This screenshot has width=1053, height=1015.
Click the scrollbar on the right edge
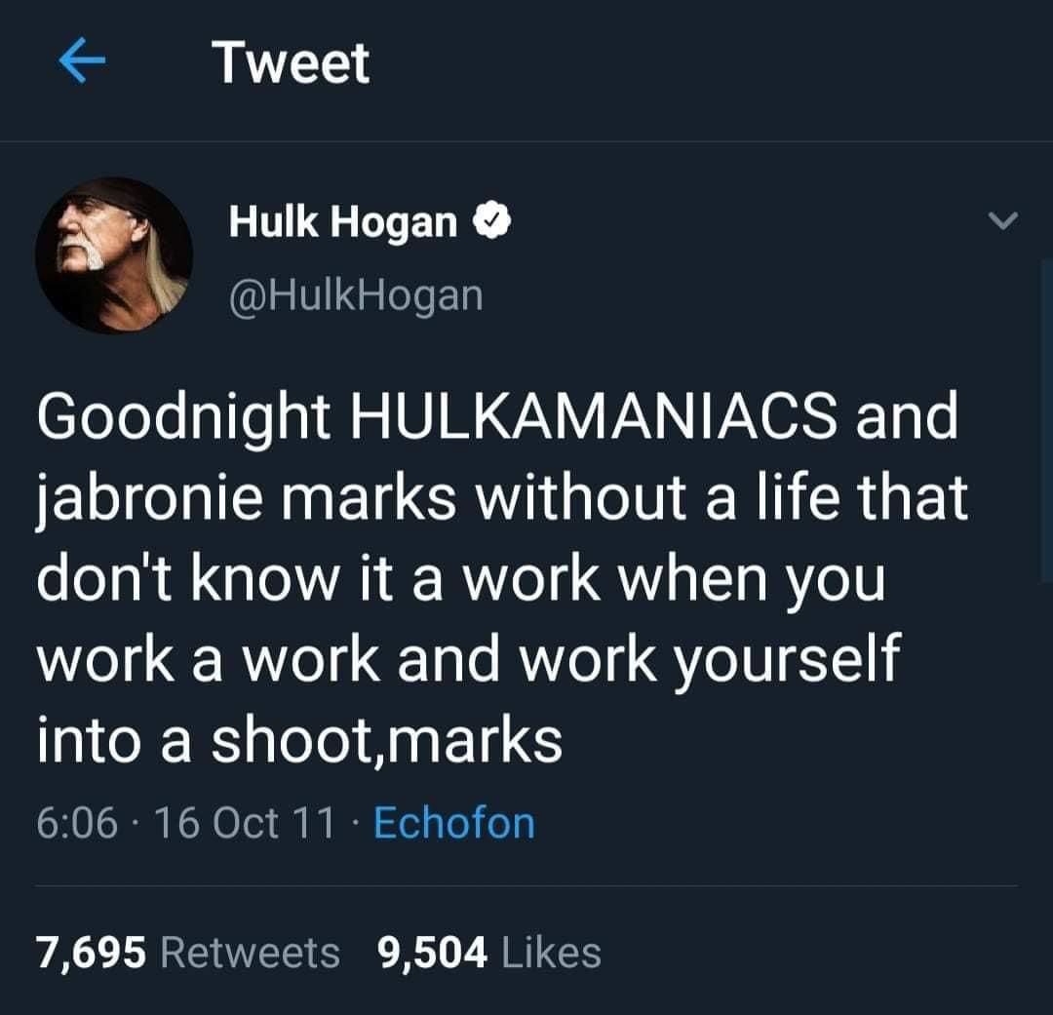click(x=1046, y=421)
